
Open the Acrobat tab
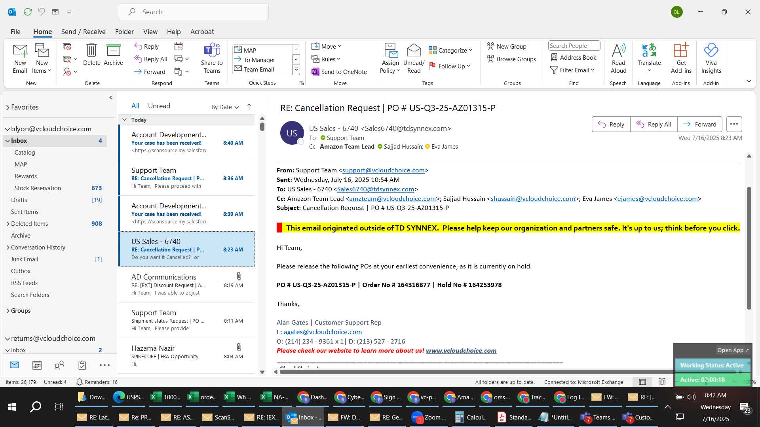click(202, 32)
